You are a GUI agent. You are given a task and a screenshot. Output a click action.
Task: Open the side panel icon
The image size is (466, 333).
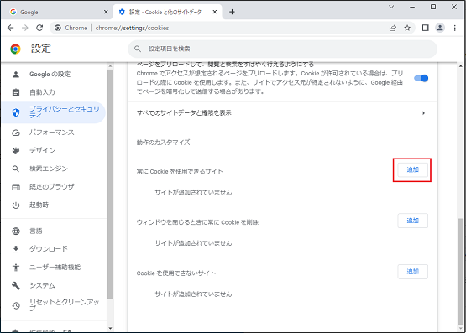tap(426, 28)
